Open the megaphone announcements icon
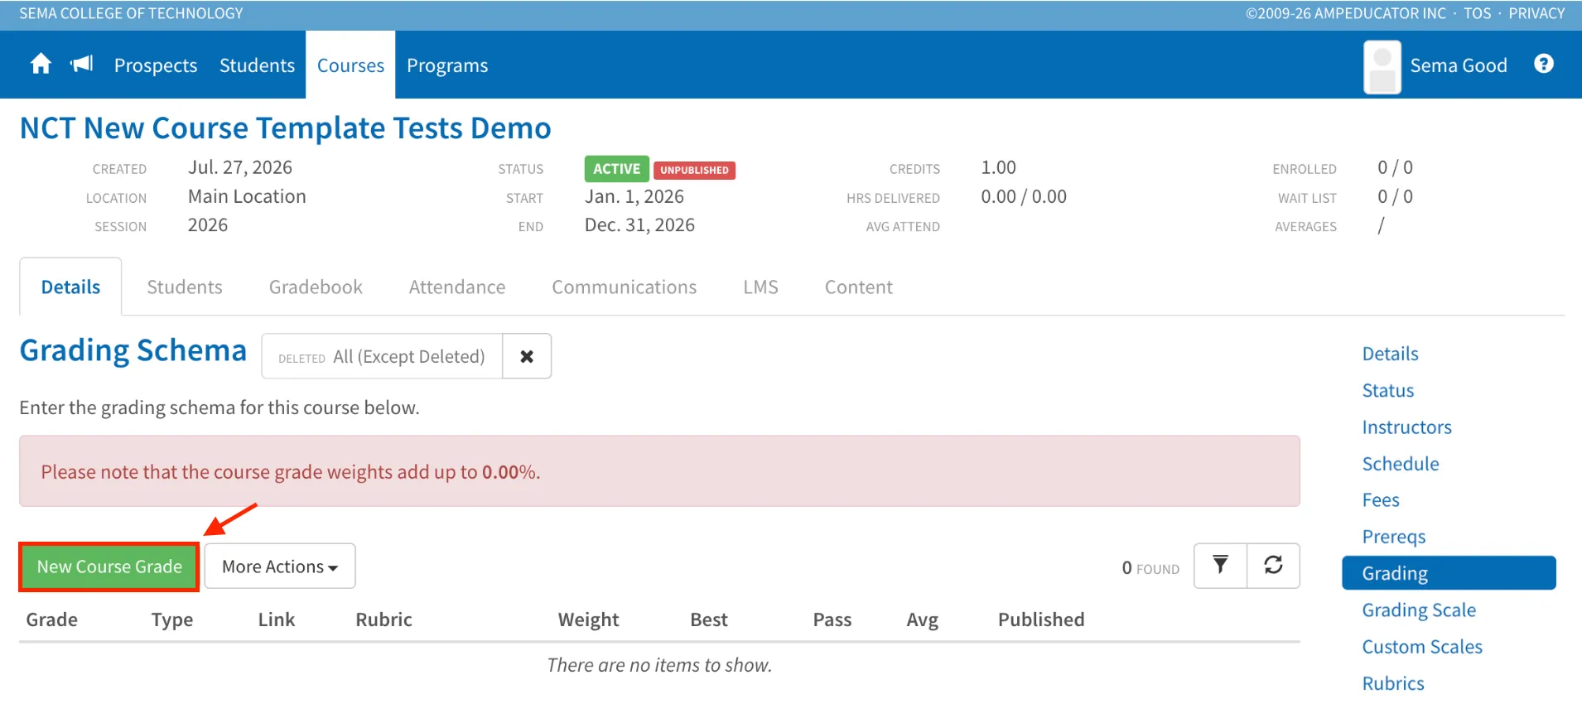 pos(81,65)
